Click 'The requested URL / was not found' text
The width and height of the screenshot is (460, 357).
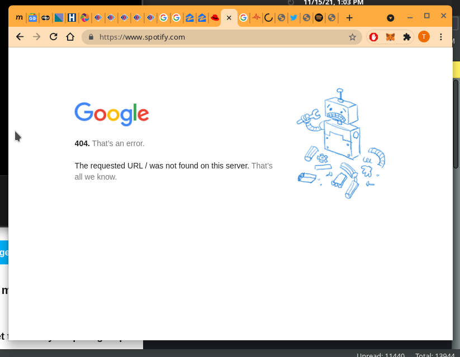pos(162,166)
